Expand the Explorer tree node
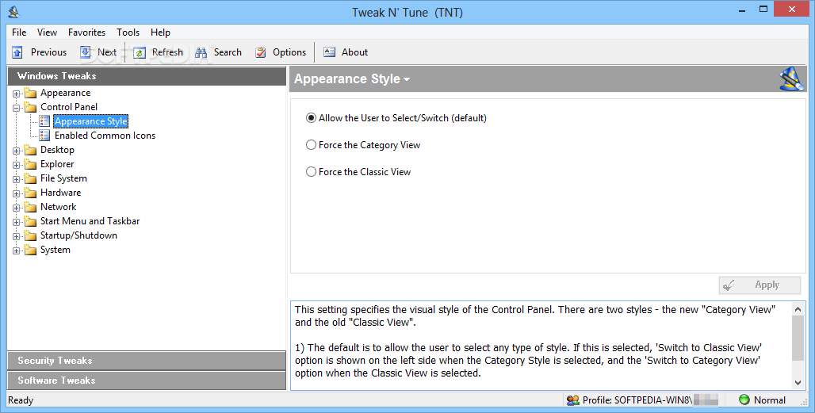815x413 pixels. [x=16, y=165]
